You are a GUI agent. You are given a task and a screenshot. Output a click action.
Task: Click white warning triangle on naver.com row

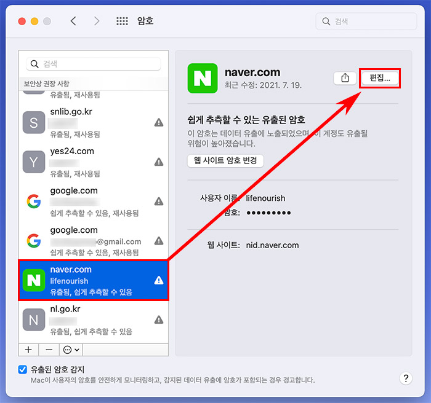pos(159,280)
